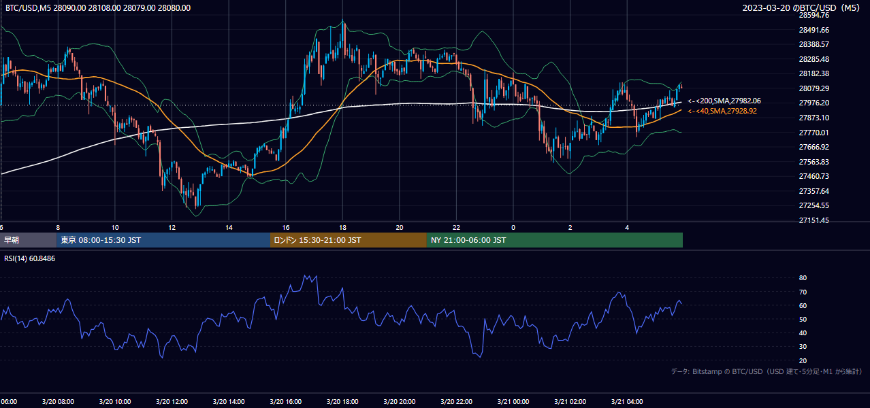Select the 3/20 16:00 bottom time label

coord(286,402)
